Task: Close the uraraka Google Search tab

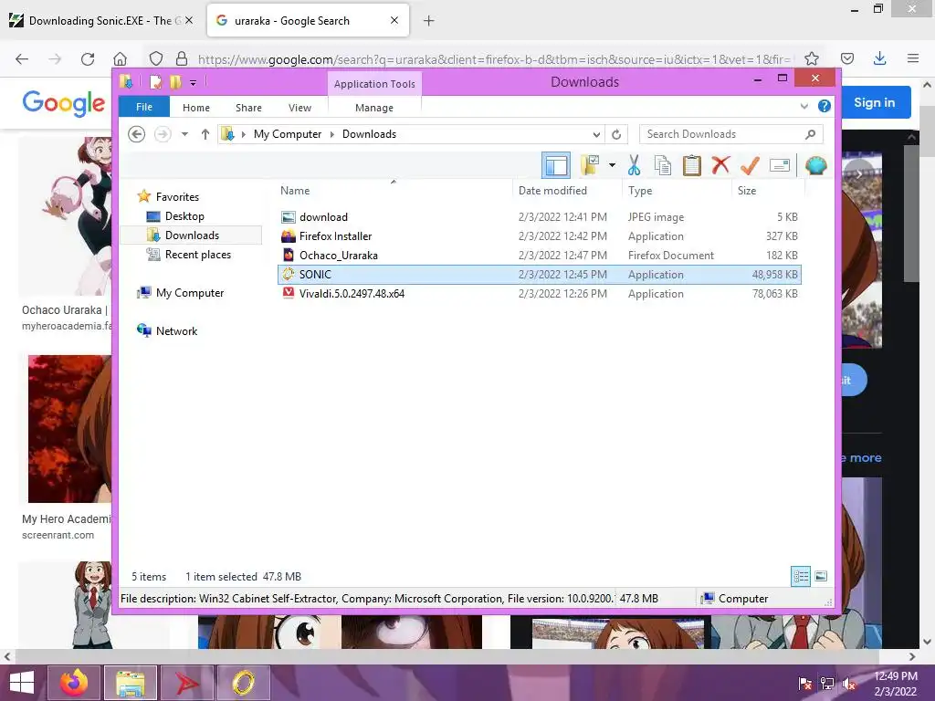Action: point(394,20)
